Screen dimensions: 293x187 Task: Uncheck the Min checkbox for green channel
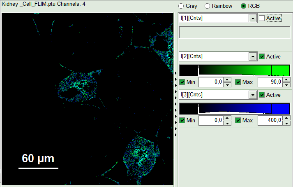[182, 82]
